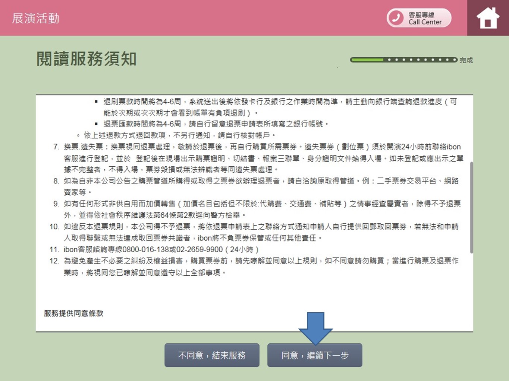Click item 11 ibon客服諮詢專線 phone number

click(x=160, y=249)
